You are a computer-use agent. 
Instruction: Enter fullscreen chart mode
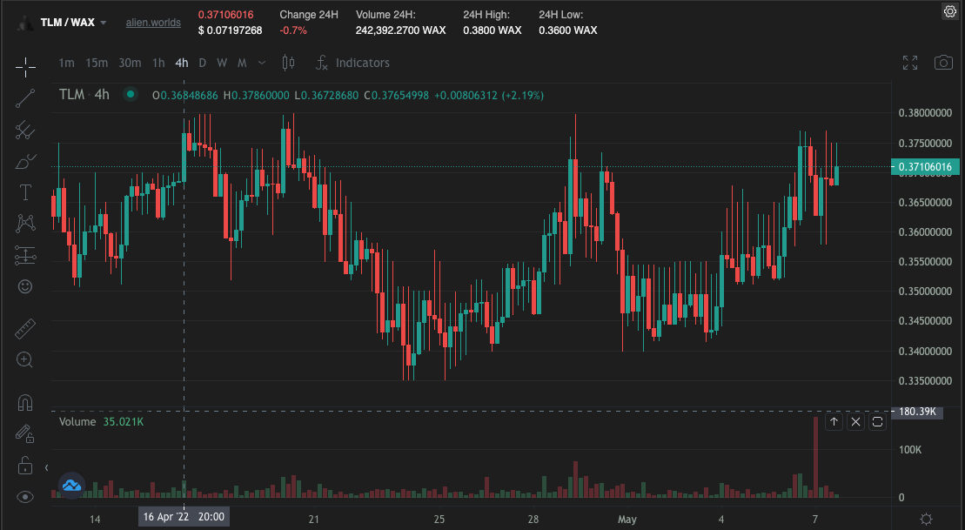coord(910,62)
